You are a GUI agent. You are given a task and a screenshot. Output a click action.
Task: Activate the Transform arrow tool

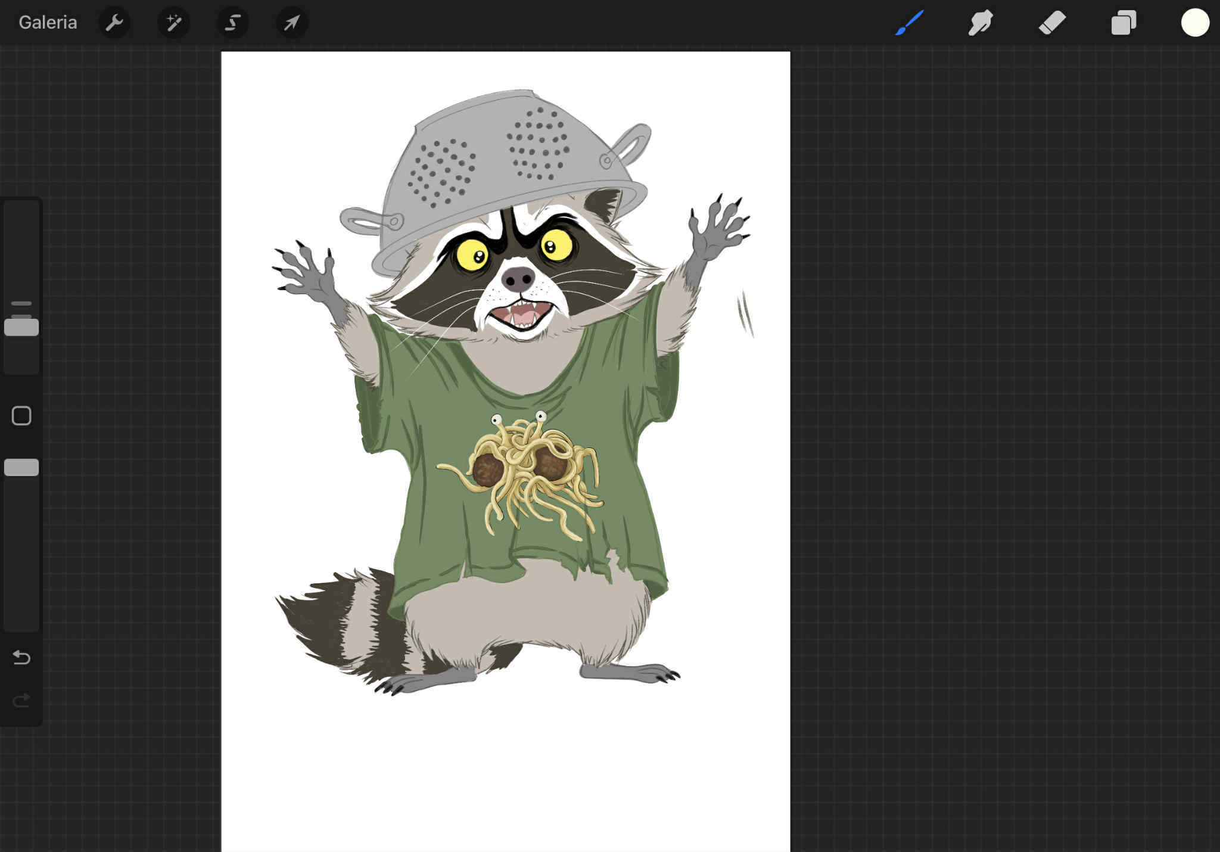[x=291, y=23]
